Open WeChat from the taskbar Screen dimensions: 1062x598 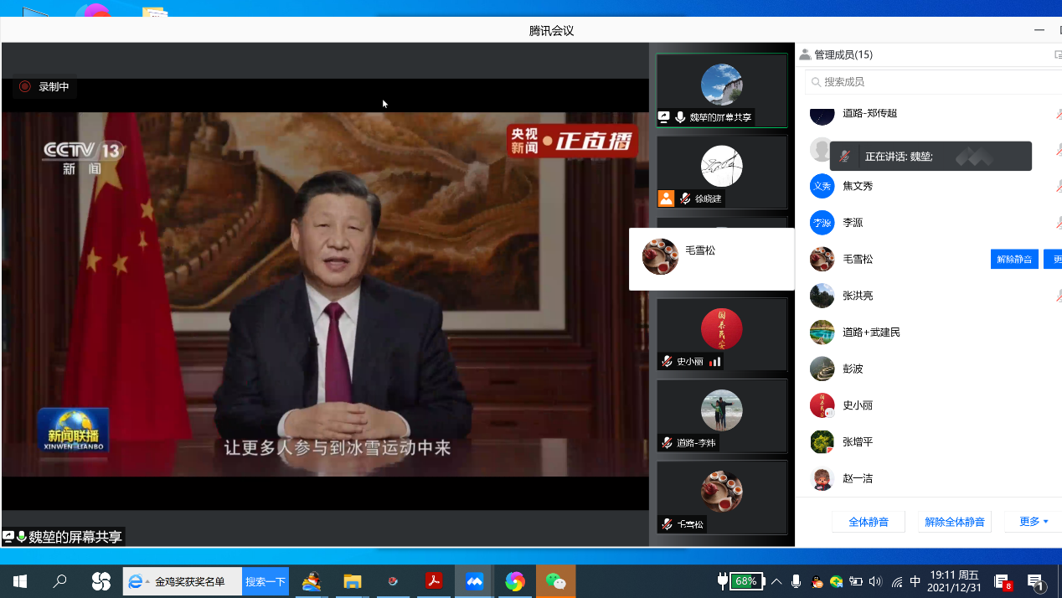pyautogui.click(x=555, y=581)
